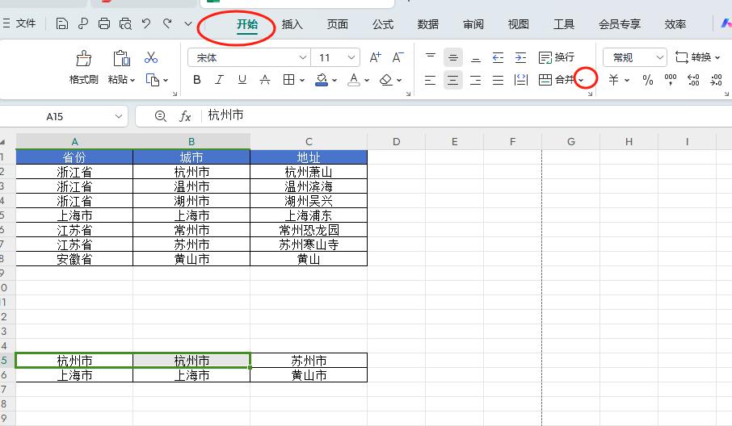Undo the last action
The image size is (732, 426).
(146, 23)
